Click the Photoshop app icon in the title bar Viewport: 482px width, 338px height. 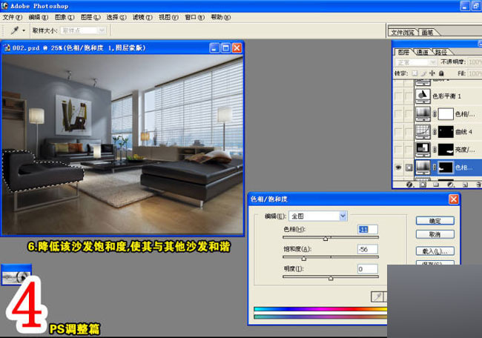[4, 5]
